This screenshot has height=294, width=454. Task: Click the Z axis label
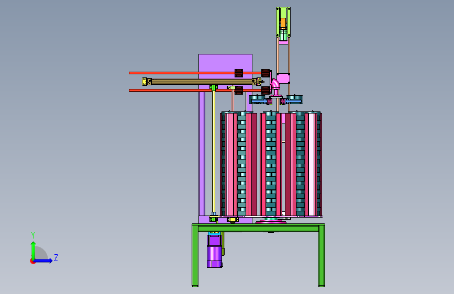pyautogui.click(x=56, y=257)
